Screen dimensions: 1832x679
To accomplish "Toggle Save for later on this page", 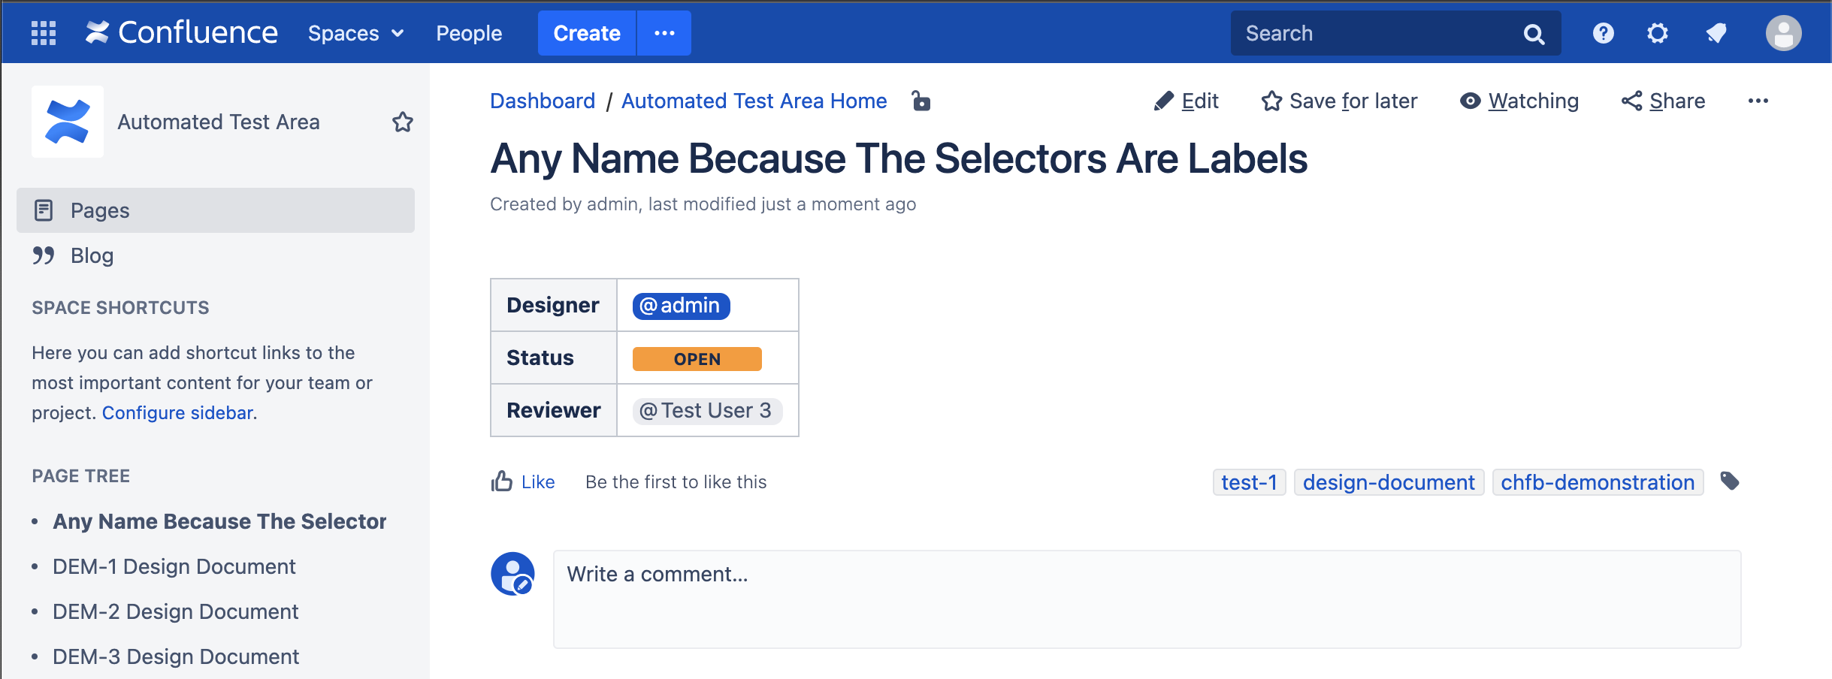I will click(x=1339, y=101).
